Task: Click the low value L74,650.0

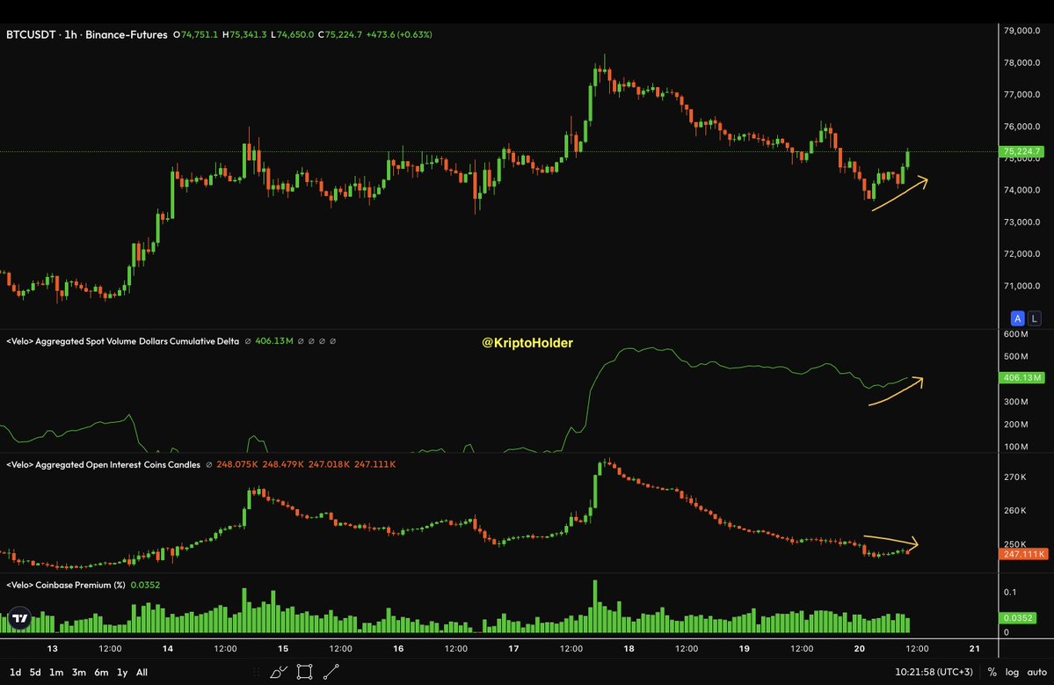Action: point(293,34)
